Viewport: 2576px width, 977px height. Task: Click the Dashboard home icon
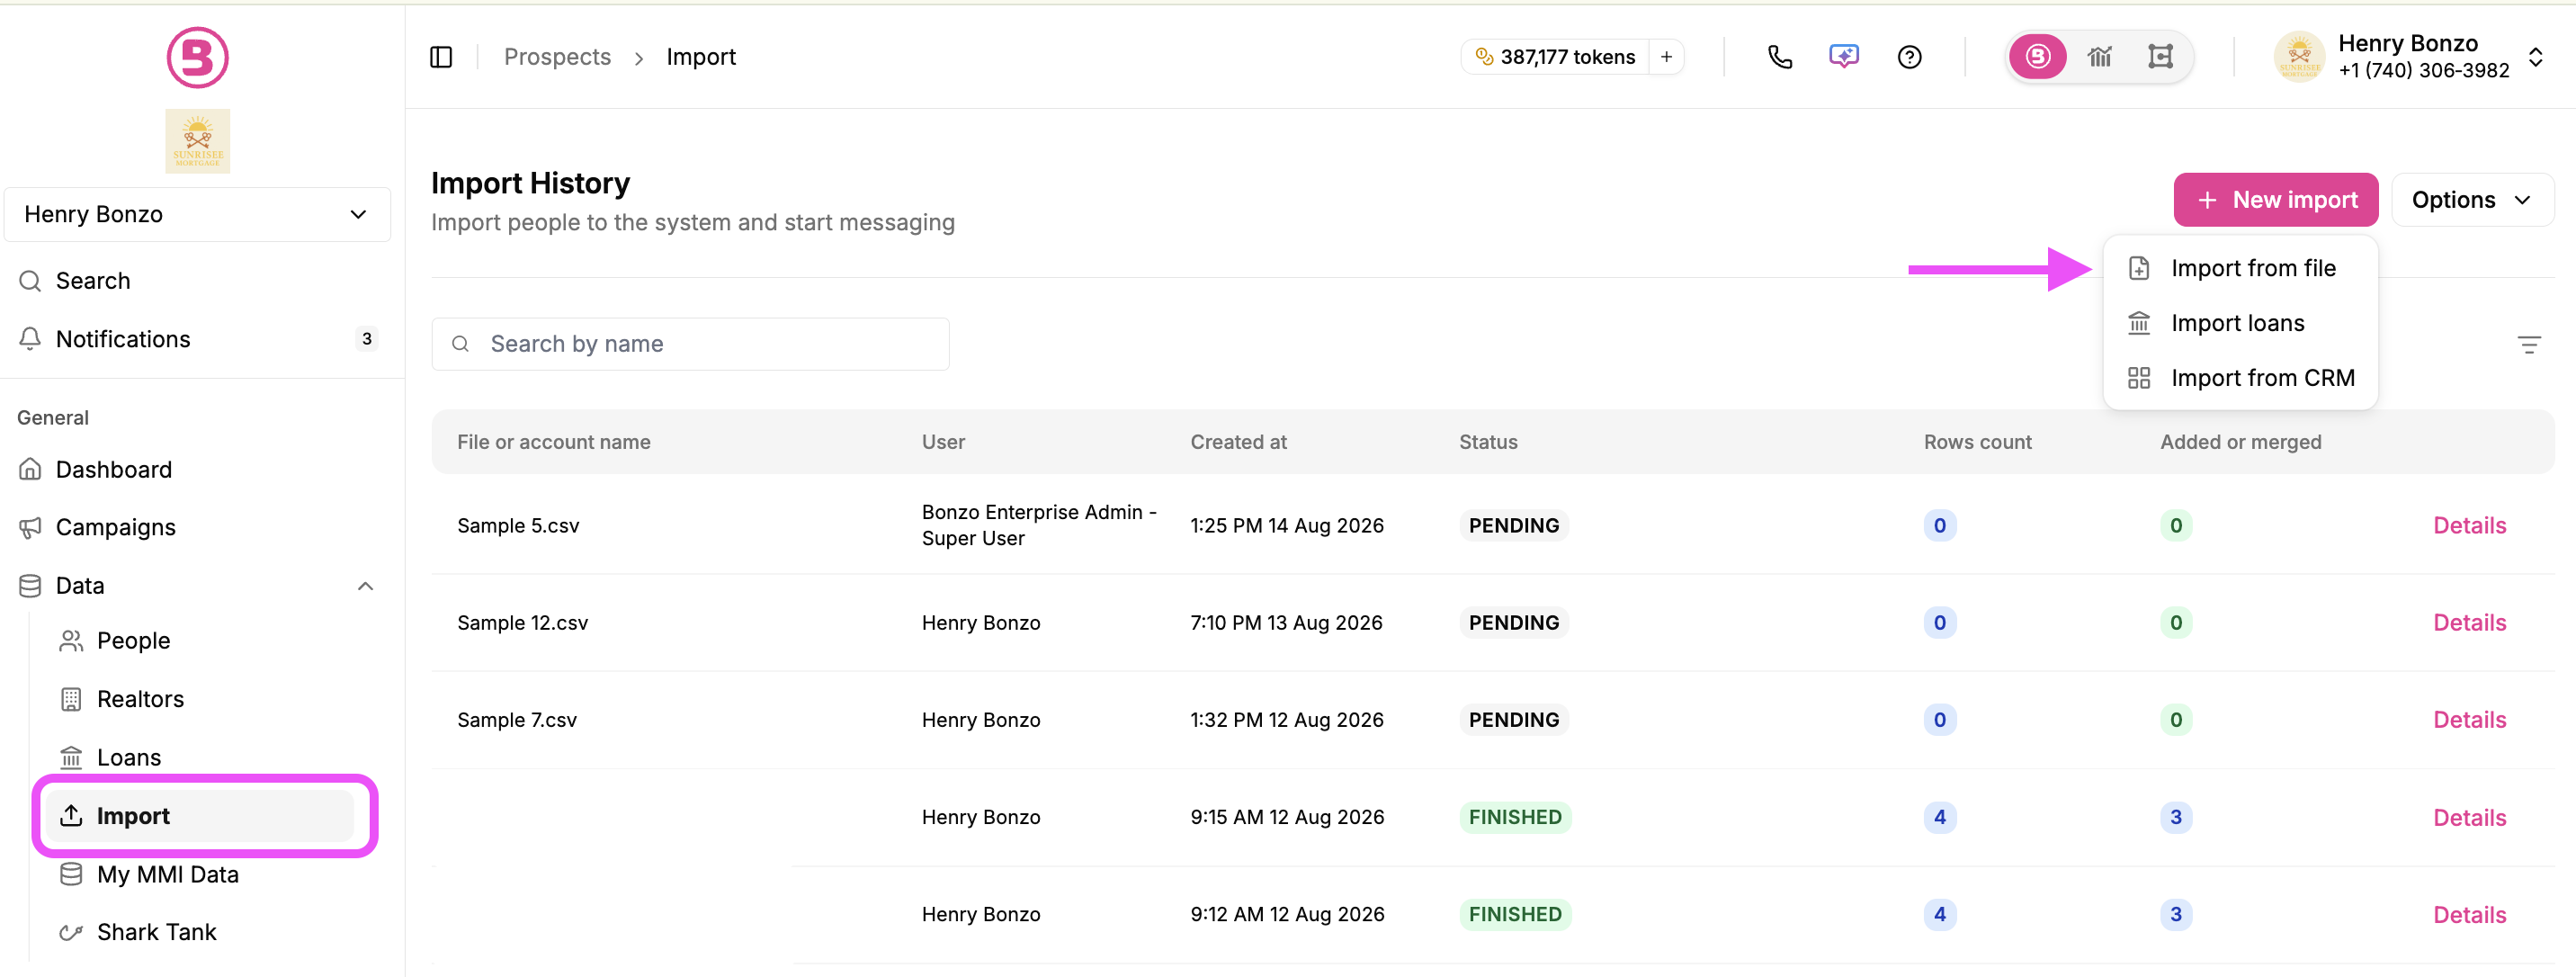pyautogui.click(x=30, y=469)
